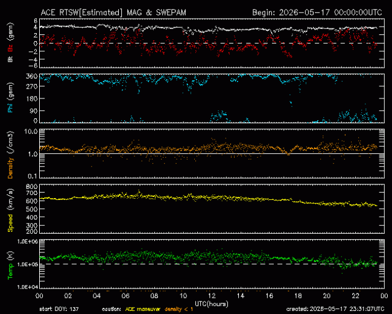Click the '22' hour label on time axis
Viewport: 392px width, 314px height.
355,296
